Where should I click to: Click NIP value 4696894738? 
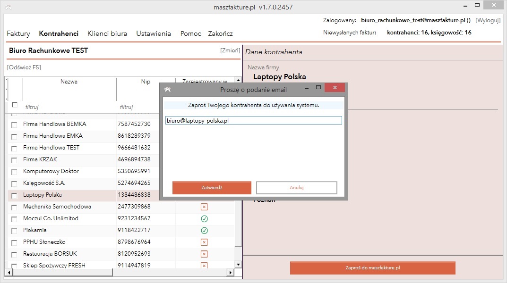coord(134,159)
